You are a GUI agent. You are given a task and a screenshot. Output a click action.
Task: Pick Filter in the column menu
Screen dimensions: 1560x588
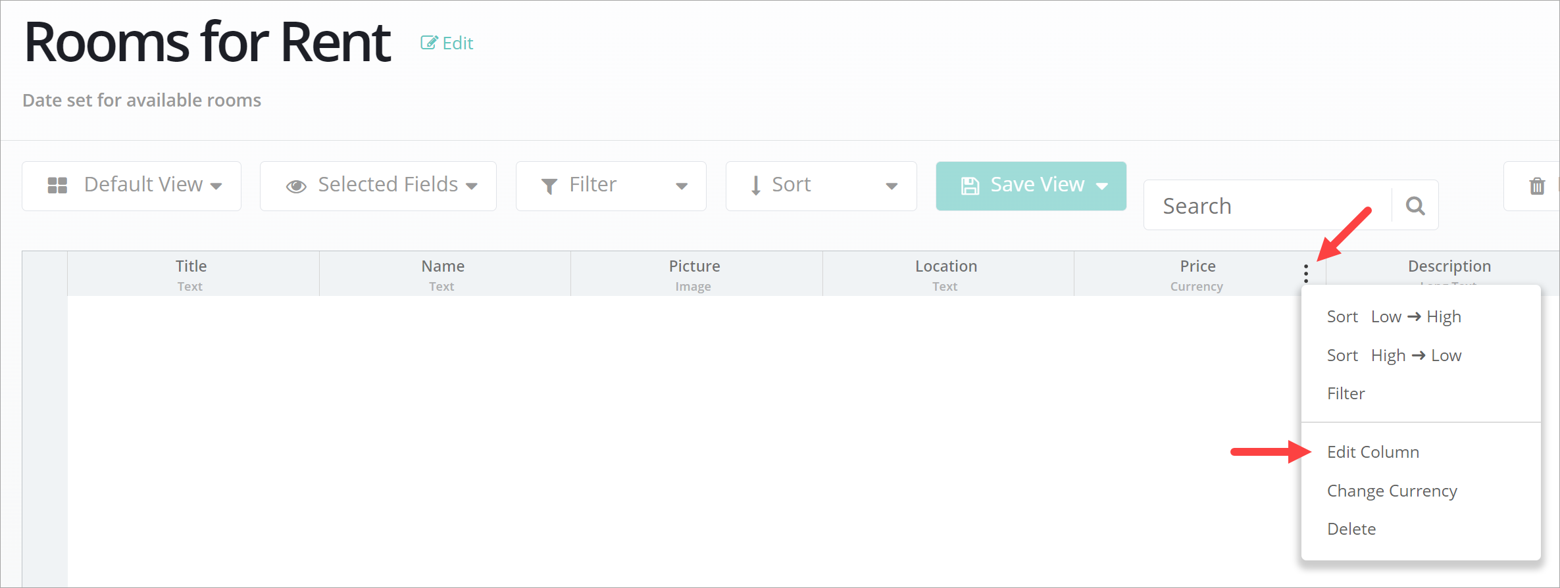pyautogui.click(x=1346, y=393)
